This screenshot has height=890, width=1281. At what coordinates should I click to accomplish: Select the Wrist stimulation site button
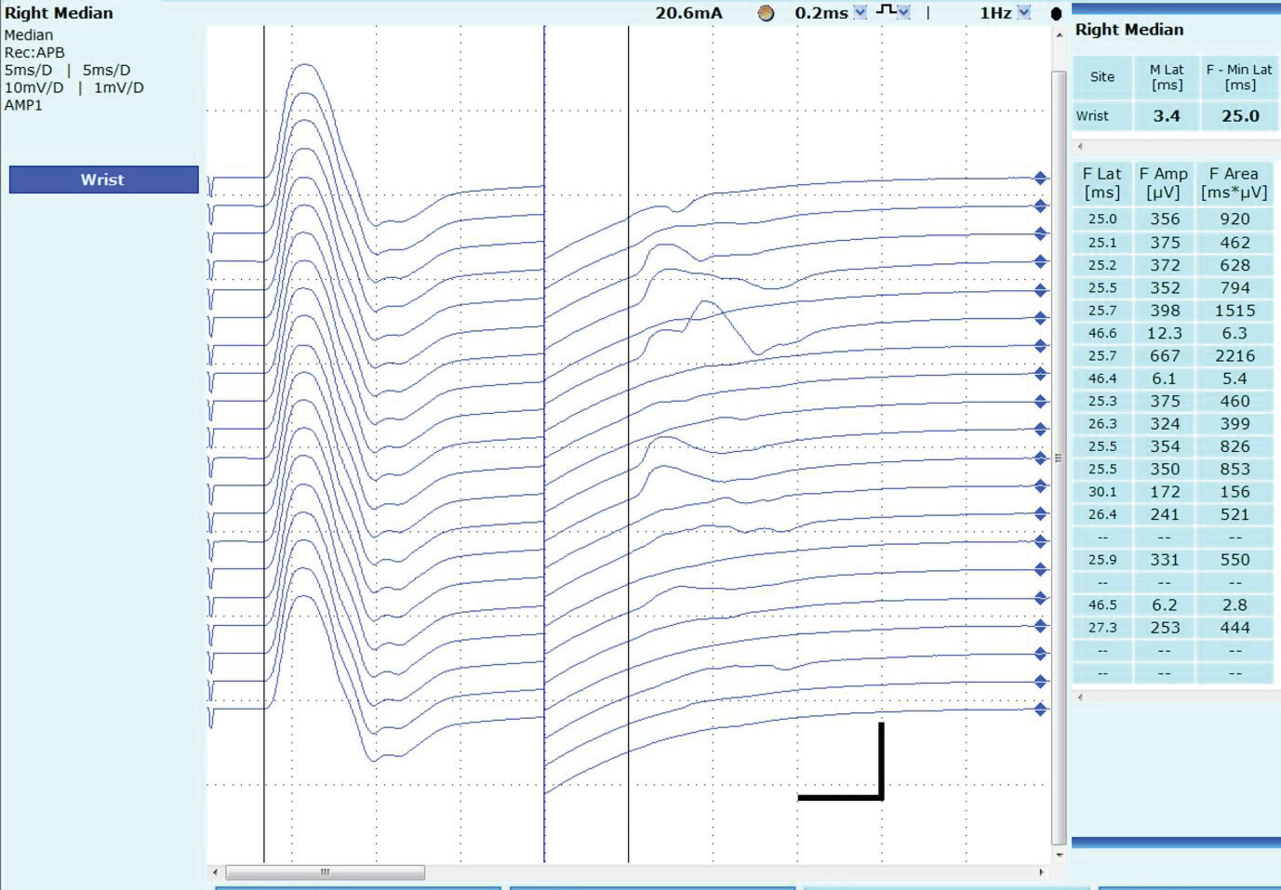pos(103,179)
